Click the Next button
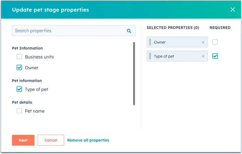242x154 pixels. pyautogui.click(x=23, y=140)
